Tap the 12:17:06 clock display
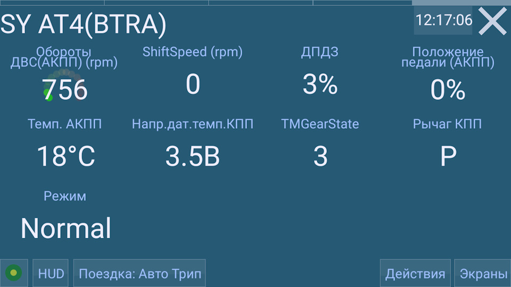Viewport: 511px width, 287px height. pyautogui.click(x=443, y=20)
